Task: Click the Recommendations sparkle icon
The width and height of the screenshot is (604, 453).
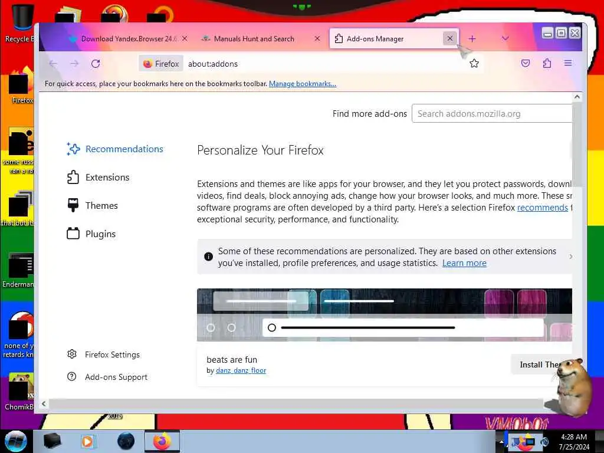Action: 73,149
